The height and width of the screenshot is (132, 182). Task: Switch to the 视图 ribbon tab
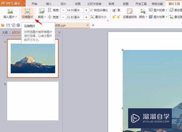coord(126,4)
